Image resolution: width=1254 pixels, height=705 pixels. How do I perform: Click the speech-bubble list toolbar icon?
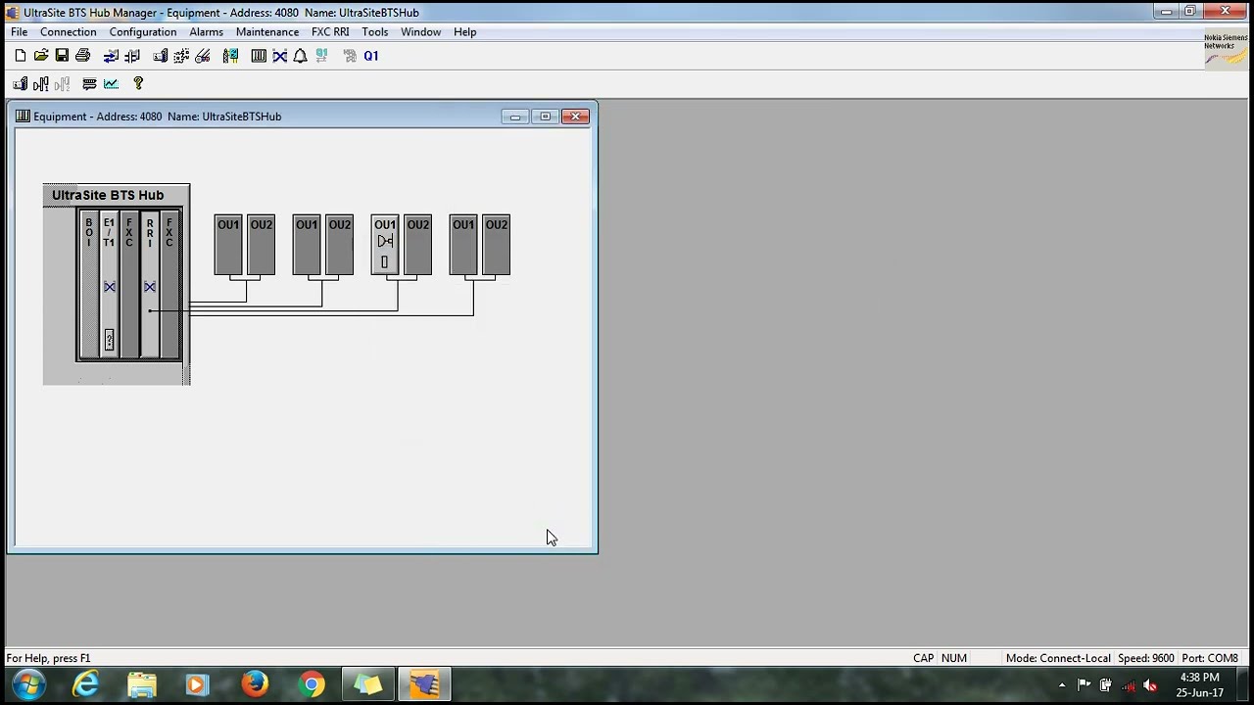tap(89, 84)
